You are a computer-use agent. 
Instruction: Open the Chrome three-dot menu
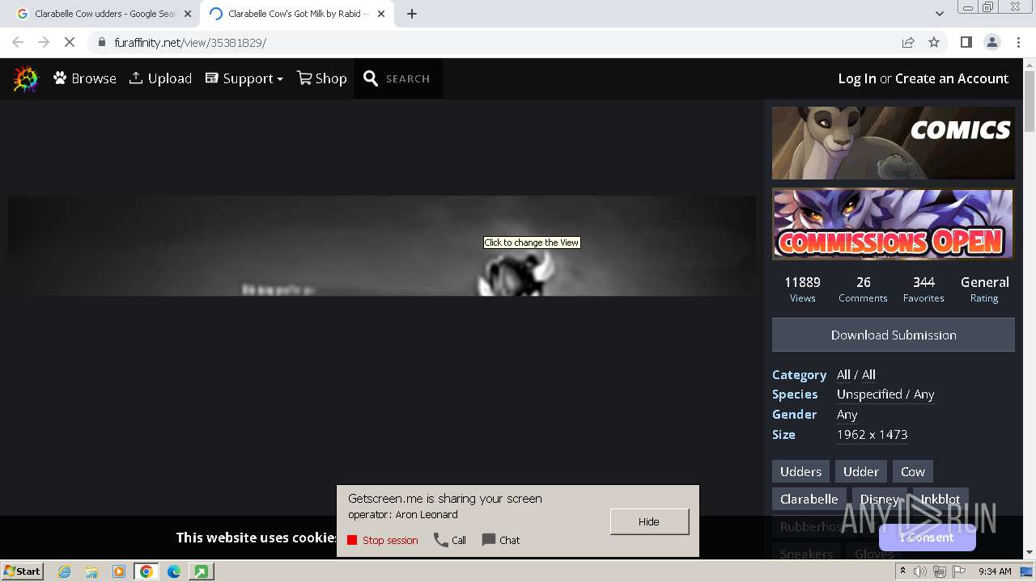tap(1017, 42)
